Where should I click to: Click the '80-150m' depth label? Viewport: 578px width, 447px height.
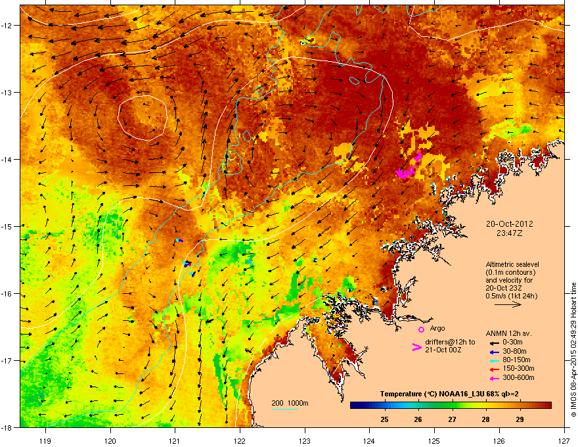516,360
